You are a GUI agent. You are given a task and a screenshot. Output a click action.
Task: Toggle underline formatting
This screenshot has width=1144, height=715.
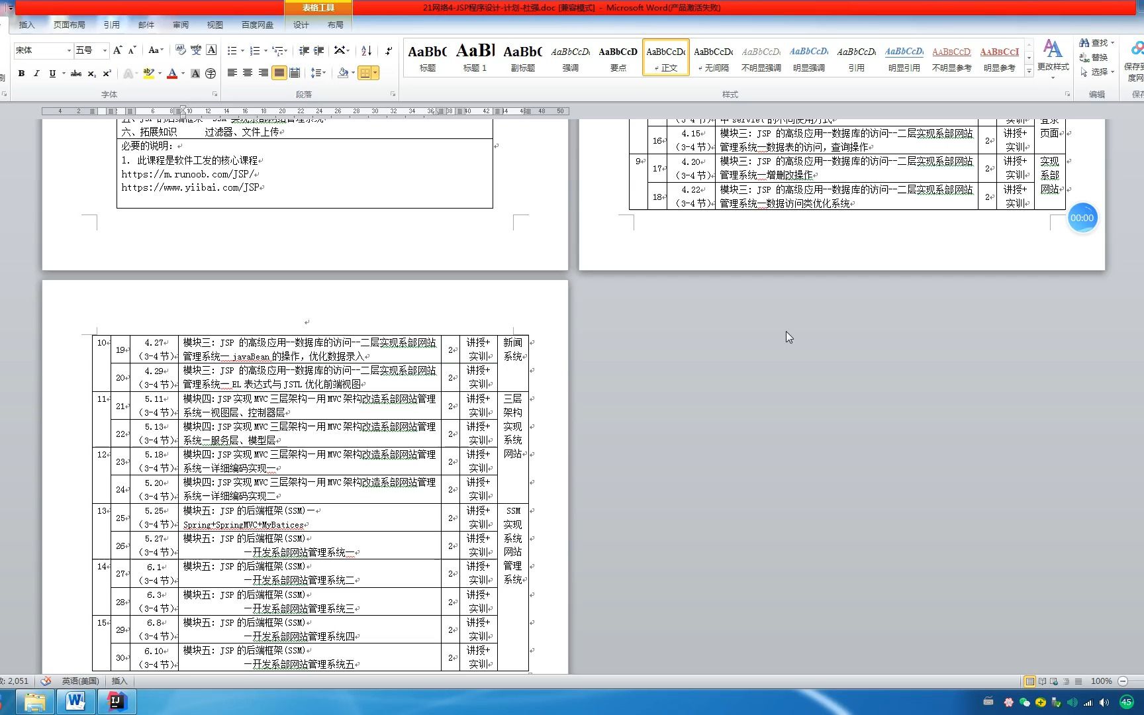point(52,73)
